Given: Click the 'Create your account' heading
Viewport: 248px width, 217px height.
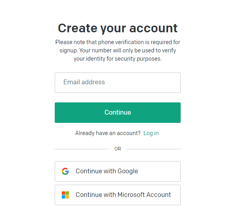Looking at the screenshot, I should (x=118, y=28).
